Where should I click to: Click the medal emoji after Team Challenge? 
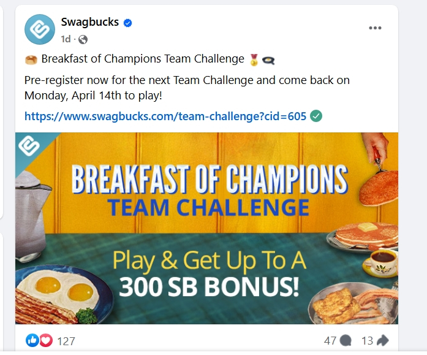(x=254, y=59)
